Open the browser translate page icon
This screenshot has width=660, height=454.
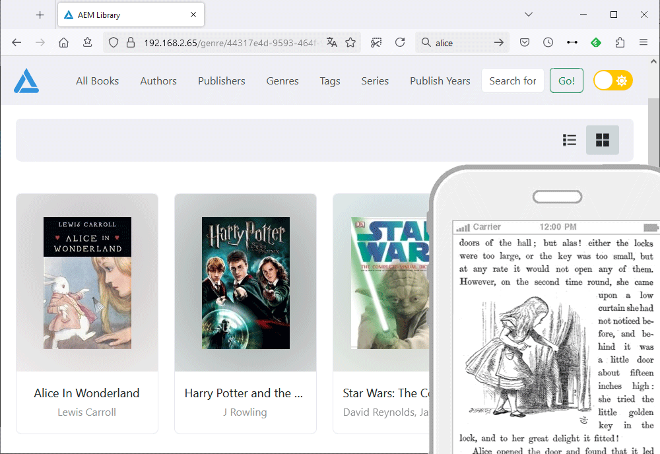tap(332, 42)
